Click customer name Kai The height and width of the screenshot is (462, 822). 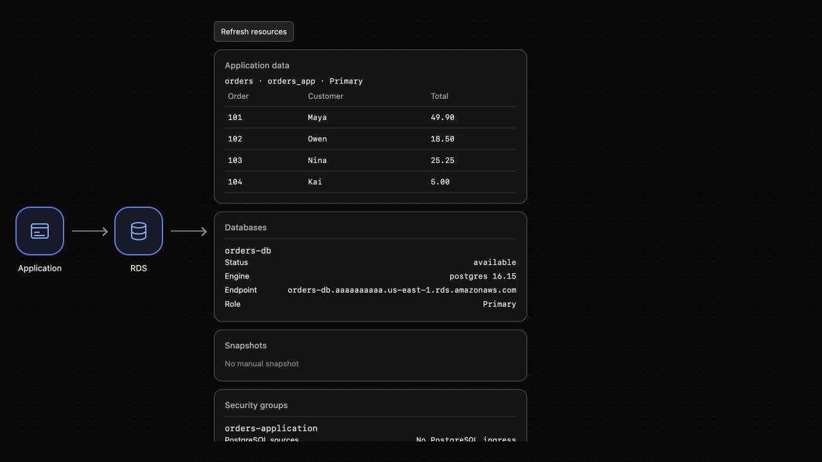point(315,182)
